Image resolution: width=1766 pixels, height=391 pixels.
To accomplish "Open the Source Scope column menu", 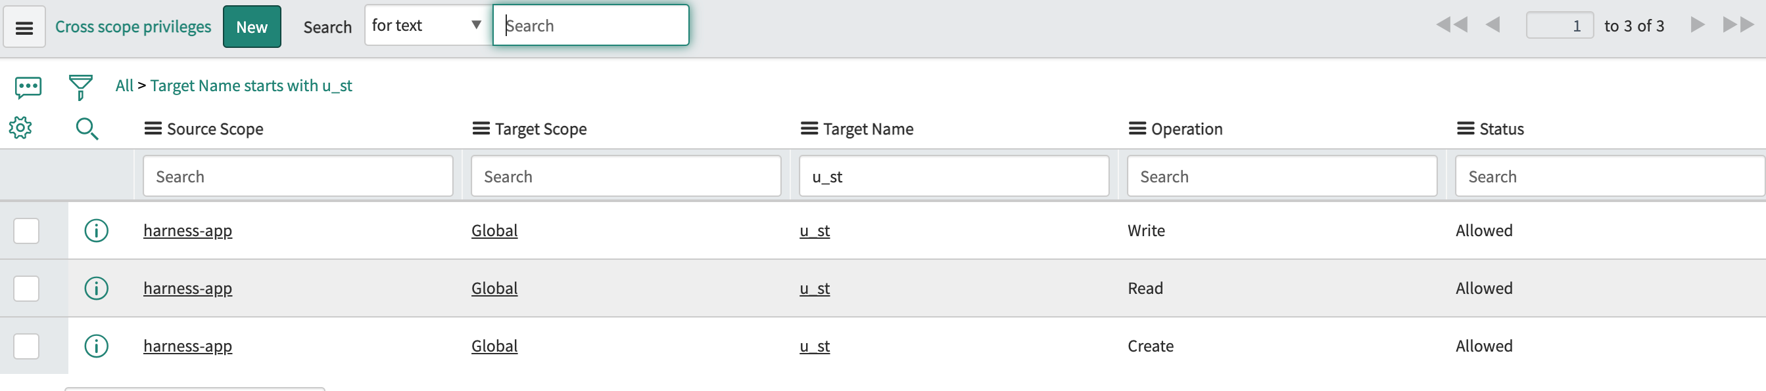I will point(153,129).
